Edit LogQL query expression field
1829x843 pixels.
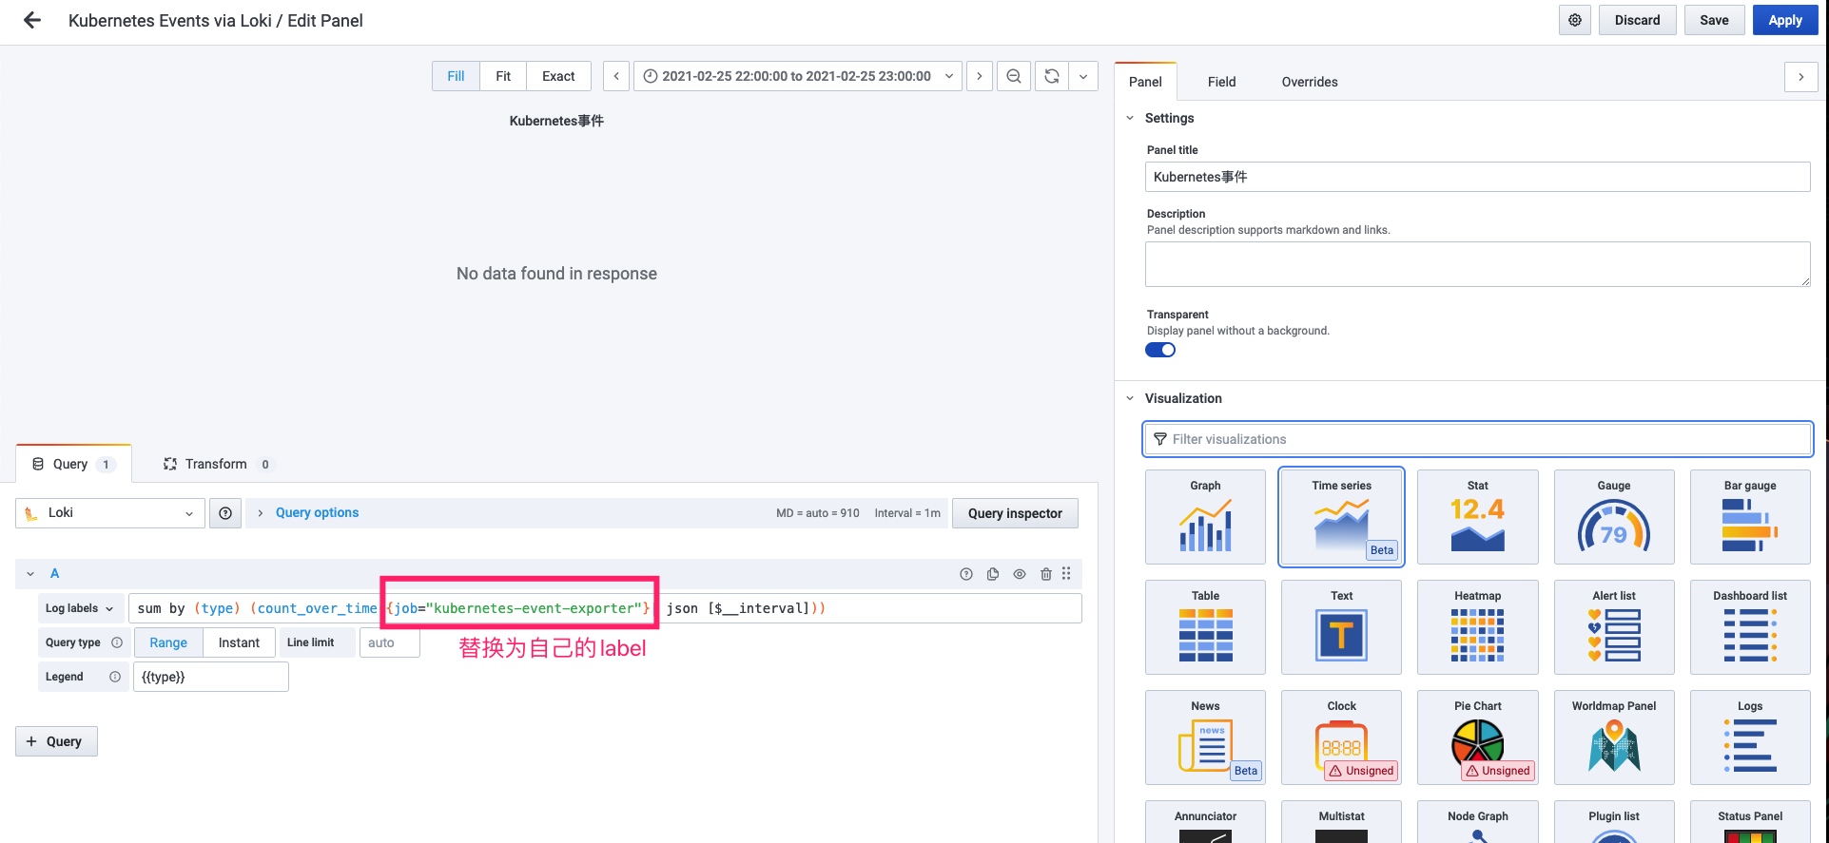click(605, 608)
